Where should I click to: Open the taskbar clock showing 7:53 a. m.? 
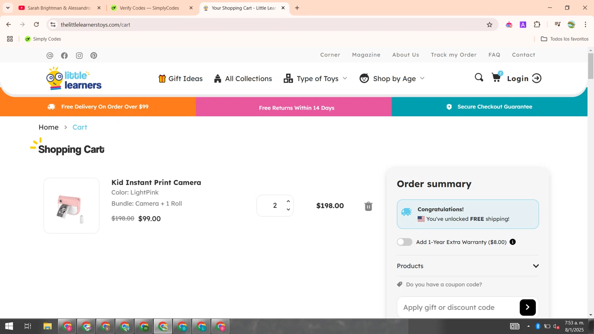pyautogui.click(x=574, y=326)
